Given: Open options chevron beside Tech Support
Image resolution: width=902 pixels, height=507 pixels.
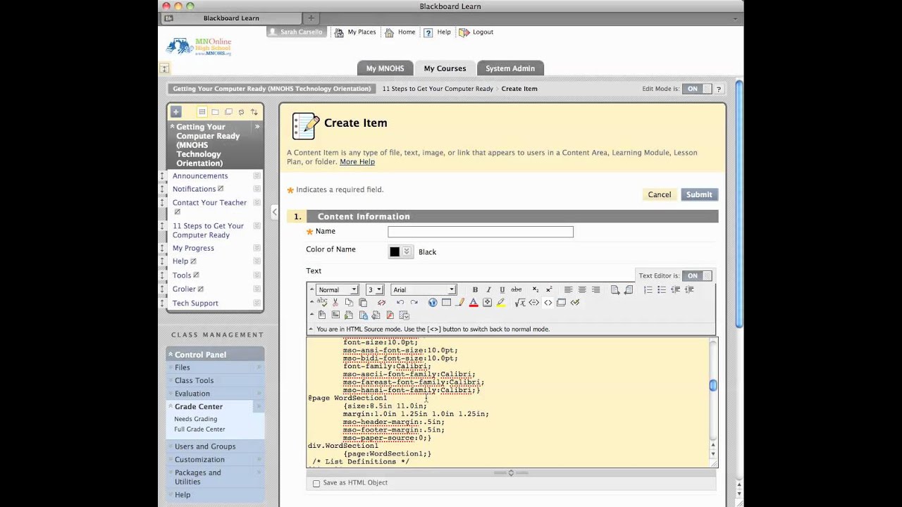Looking at the screenshot, I should tap(257, 303).
